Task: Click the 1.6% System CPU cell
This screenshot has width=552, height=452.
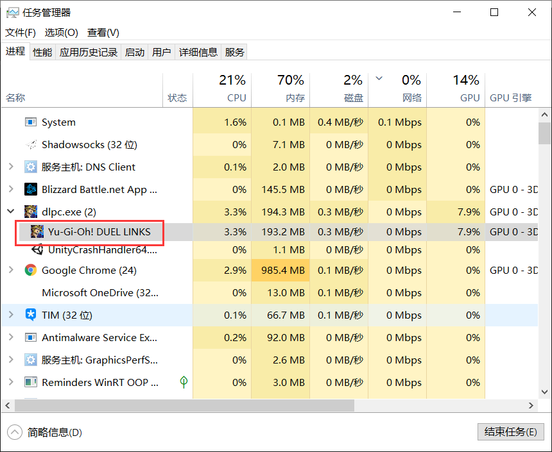Action: click(x=222, y=122)
